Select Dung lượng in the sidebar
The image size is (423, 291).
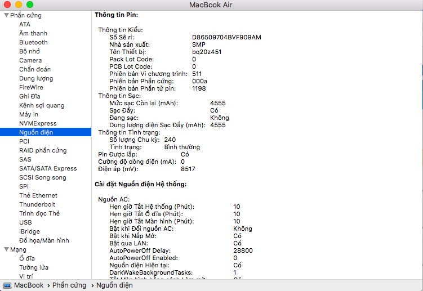36,78
